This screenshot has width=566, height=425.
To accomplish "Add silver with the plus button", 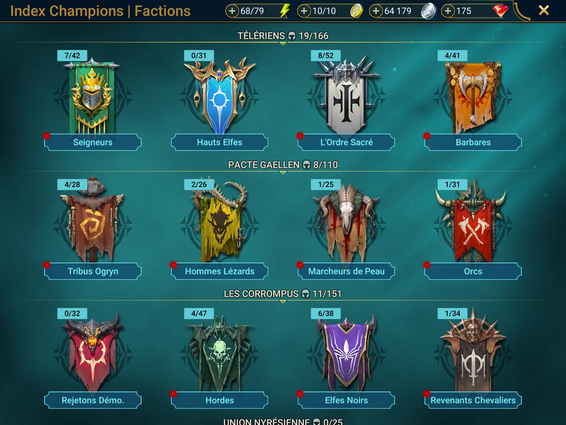I will coord(376,11).
